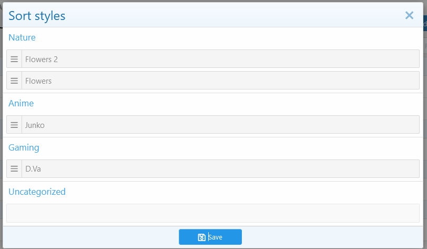Select the Junko reorder handle icon
This screenshot has width=427, height=249.
click(14, 125)
